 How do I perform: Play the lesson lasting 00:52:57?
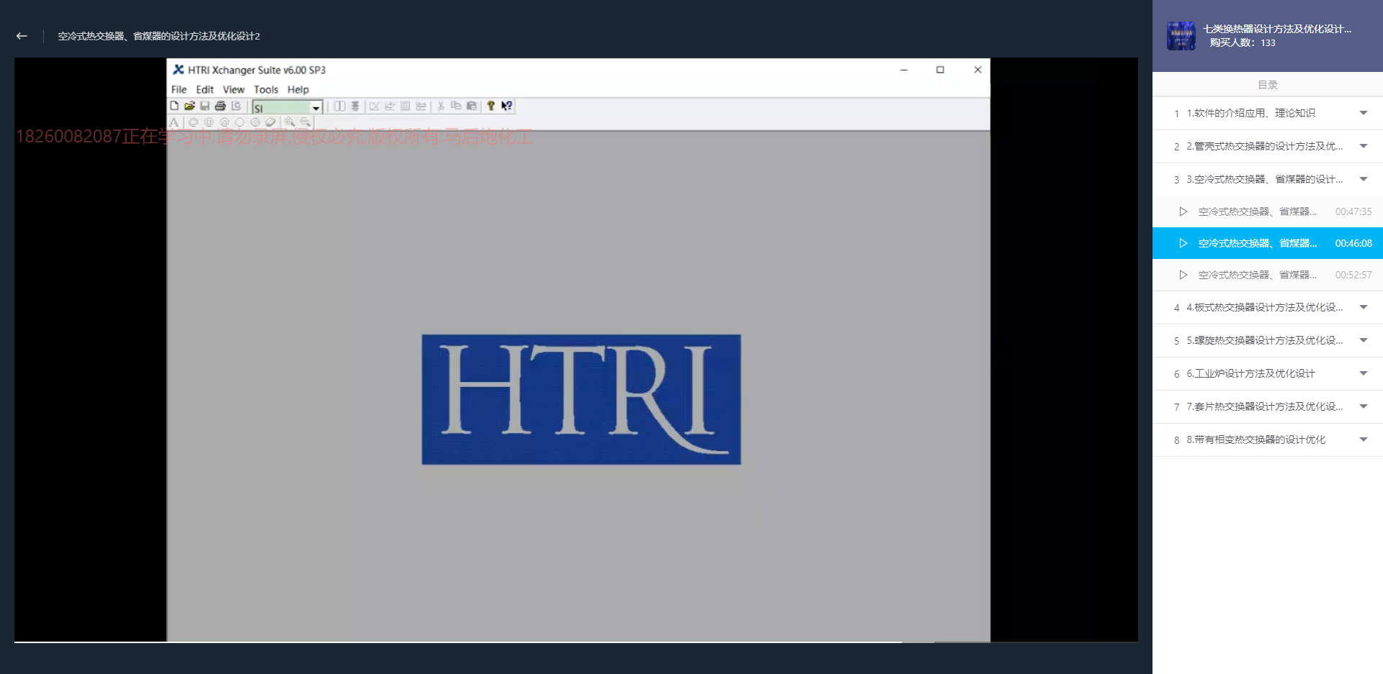point(1268,275)
